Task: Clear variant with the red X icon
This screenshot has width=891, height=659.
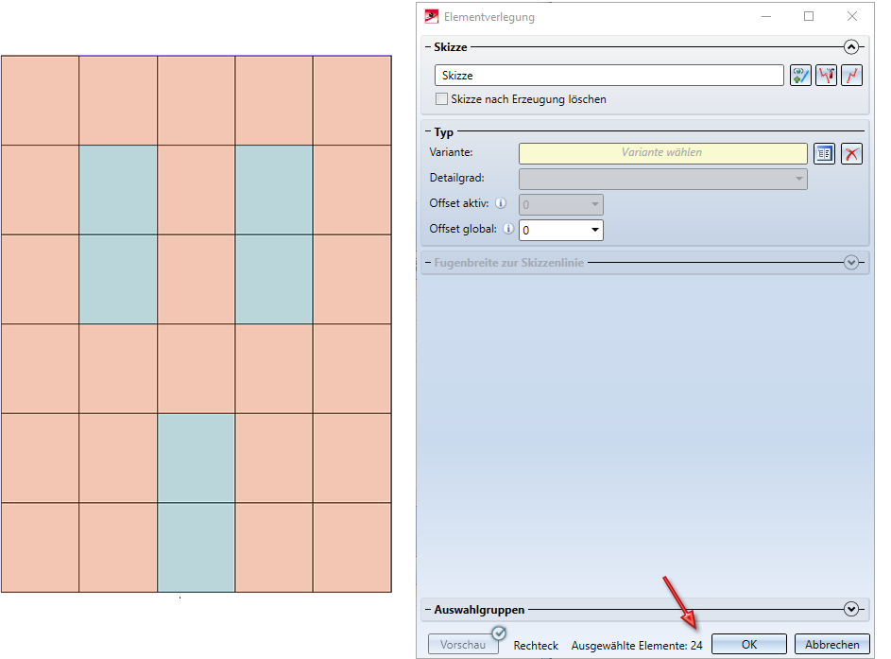Action: tap(851, 153)
